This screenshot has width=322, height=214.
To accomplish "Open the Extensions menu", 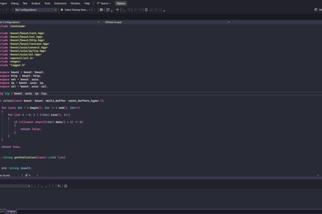I will tap(60, 3).
